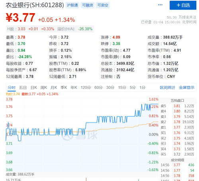
Task: Click the blue intraday price line
Action: (x=92, y=123)
